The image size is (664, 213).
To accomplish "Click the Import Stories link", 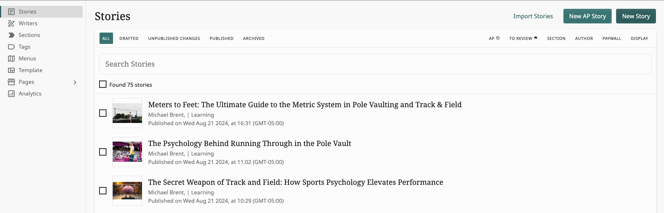I will [x=533, y=16].
